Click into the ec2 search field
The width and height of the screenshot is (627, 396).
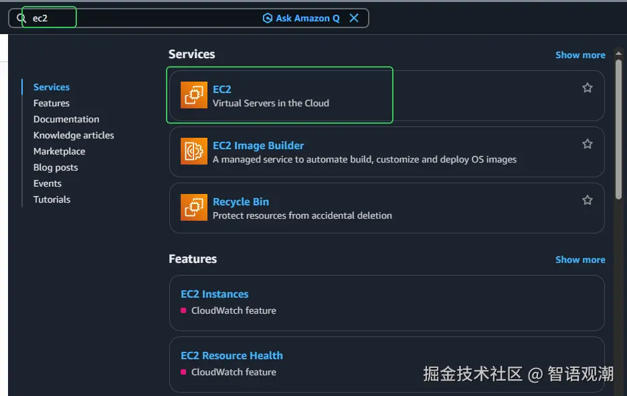(x=134, y=18)
